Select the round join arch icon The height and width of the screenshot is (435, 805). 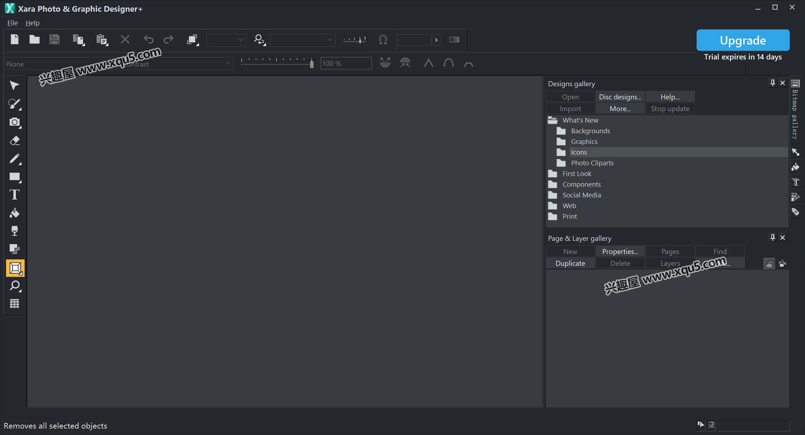448,63
